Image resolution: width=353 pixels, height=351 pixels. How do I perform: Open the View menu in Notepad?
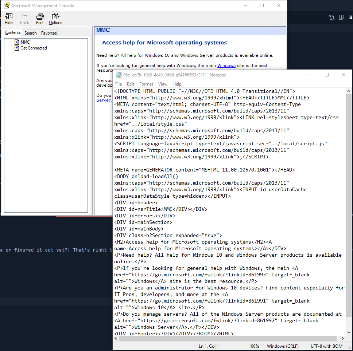point(163,84)
